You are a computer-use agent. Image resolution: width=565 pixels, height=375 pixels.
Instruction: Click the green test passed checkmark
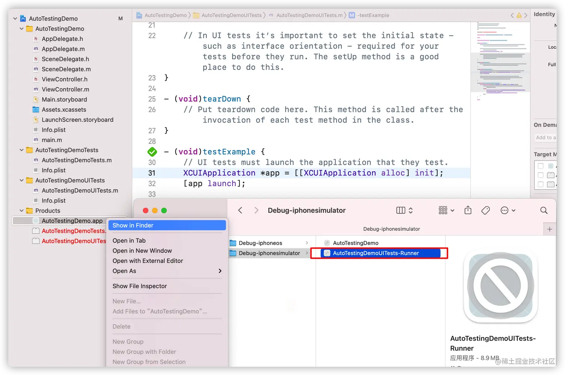152,152
